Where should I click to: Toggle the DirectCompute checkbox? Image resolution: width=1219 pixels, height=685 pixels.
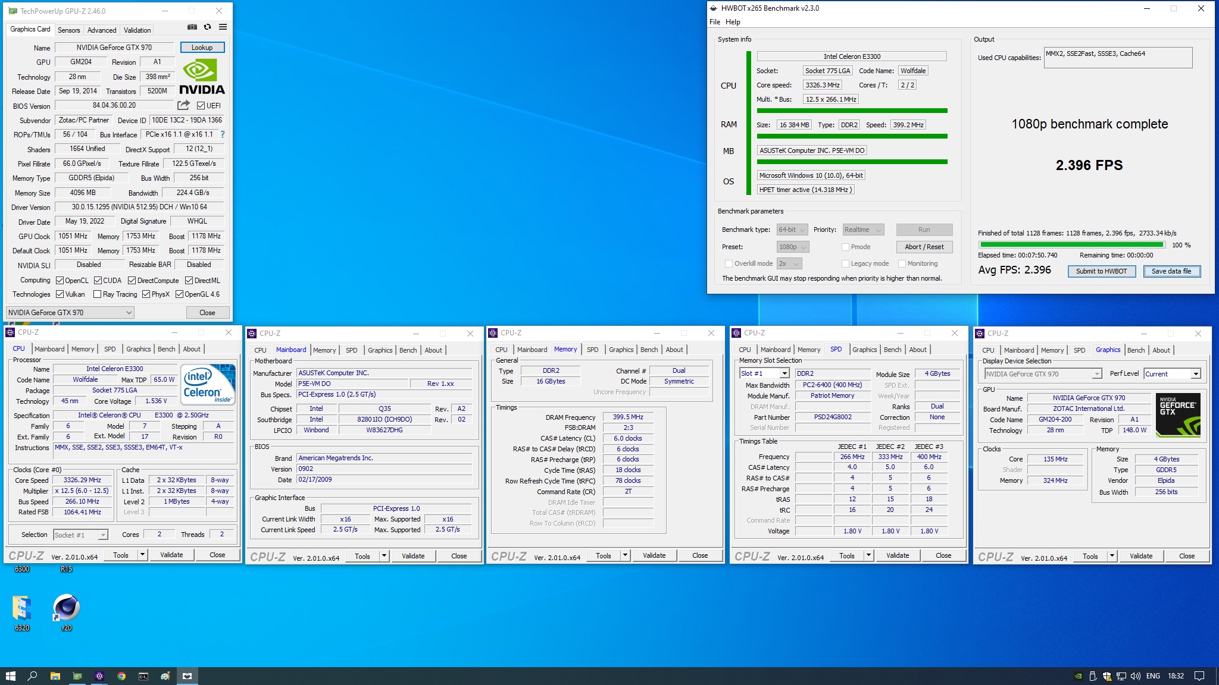pyautogui.click(x=132, y=280)
